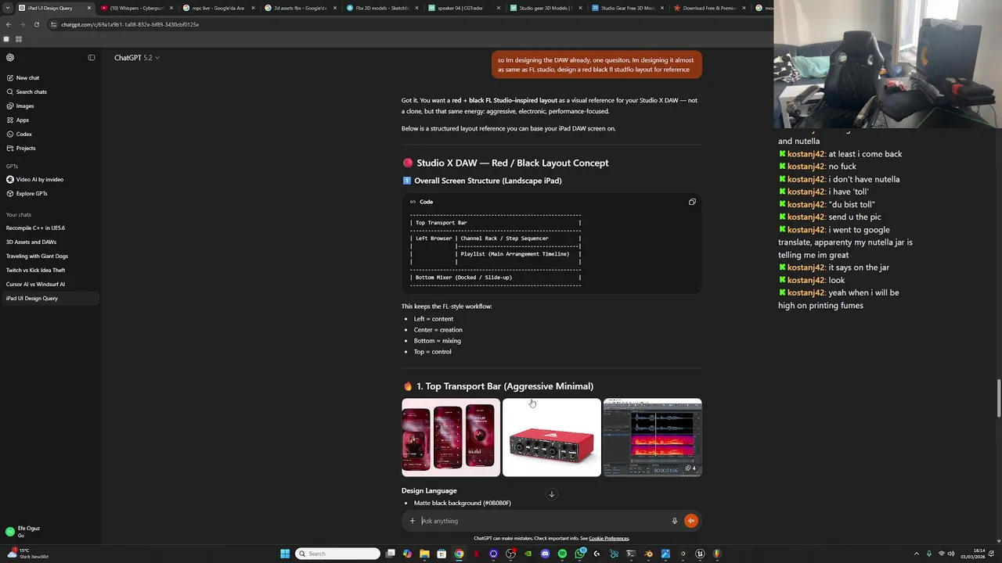
Task: Open Discord from the taskbar
Action: point(546,554)
